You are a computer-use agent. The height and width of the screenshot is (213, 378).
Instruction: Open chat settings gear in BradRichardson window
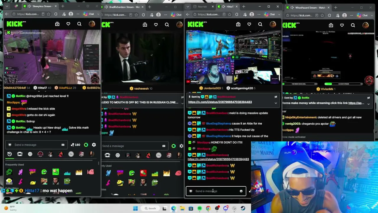coord(181,146)
